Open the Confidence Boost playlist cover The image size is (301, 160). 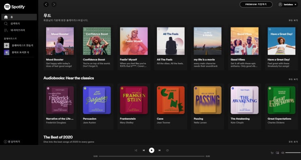pos(97,41)
